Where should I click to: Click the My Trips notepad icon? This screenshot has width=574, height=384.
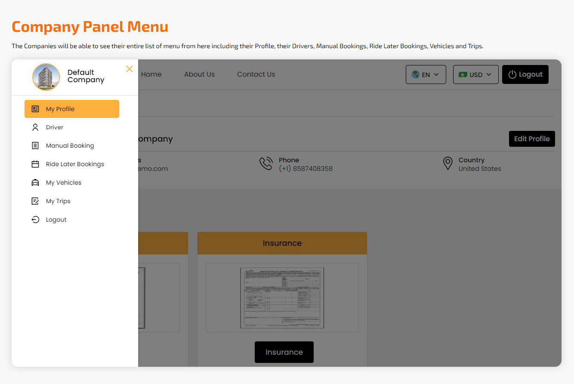(x=35, y=201)
